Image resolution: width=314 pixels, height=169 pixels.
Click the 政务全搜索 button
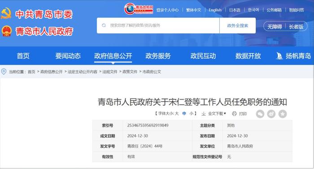pos(237,26)
